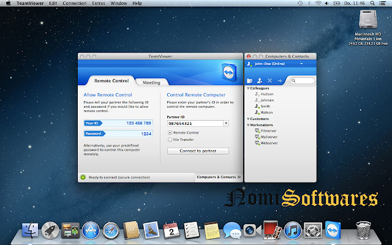
Task: Switch to the Meeting tab
Action: coord(151,82)
